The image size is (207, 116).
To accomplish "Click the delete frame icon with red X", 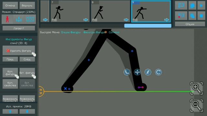I will pos(181,16).
